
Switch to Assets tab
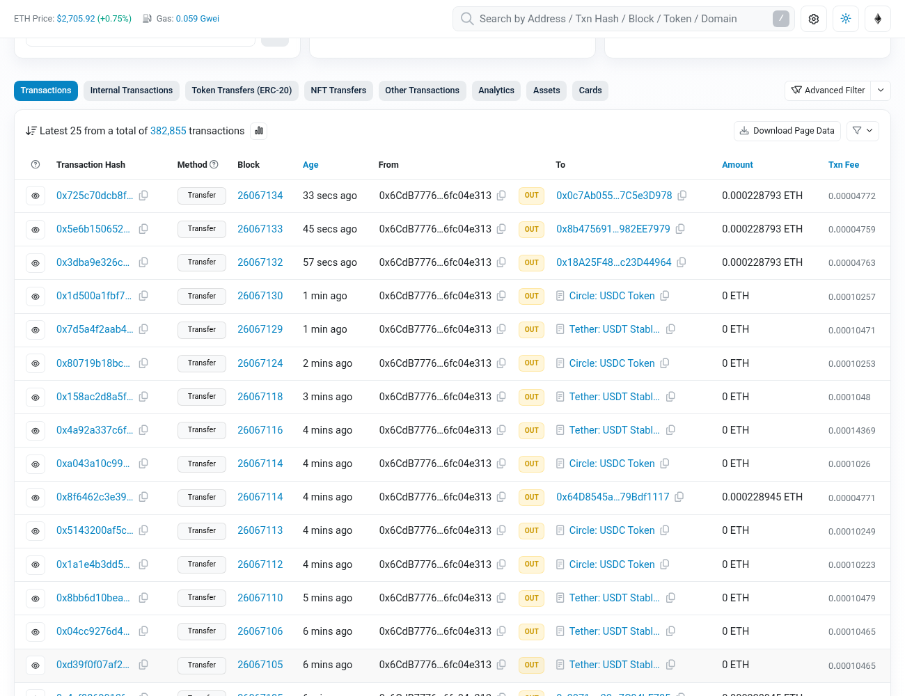[x=546, y=90]
